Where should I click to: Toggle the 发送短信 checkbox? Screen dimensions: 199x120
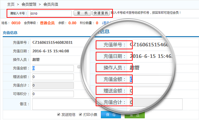coord(58,114)
